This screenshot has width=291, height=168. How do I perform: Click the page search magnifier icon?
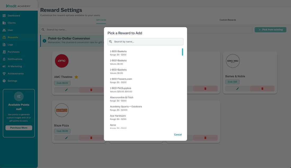coord(43,29)
